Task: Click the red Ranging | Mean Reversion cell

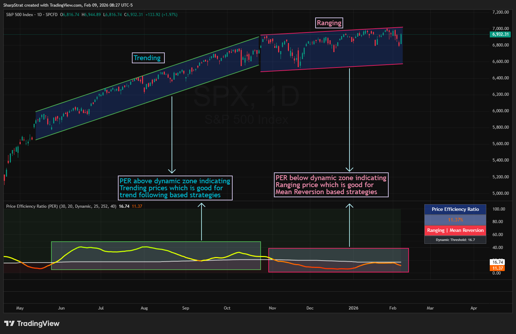Action: point(455,230)
